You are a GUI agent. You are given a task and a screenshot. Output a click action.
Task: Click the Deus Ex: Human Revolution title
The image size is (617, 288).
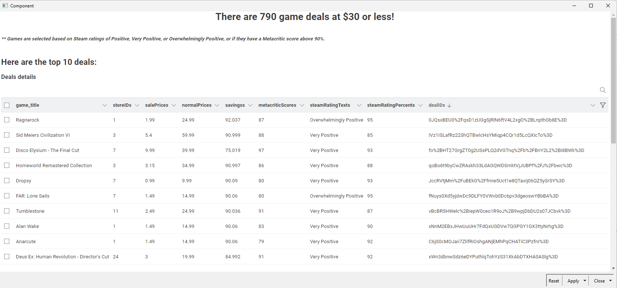click(62, 256)
